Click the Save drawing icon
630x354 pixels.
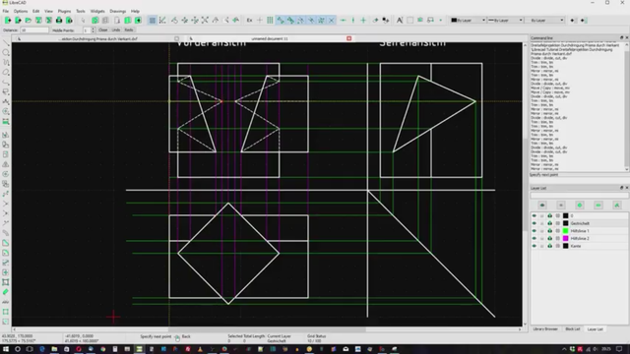point(38,20)
